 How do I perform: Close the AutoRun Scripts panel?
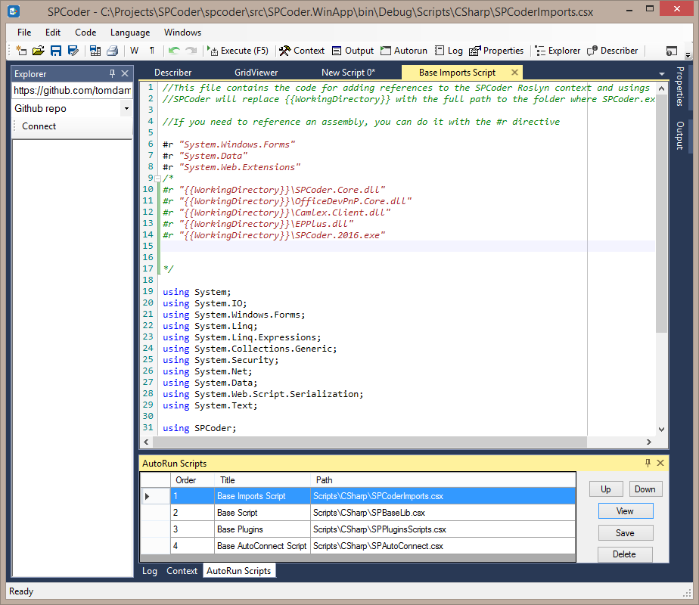click(x=660, y=463)
